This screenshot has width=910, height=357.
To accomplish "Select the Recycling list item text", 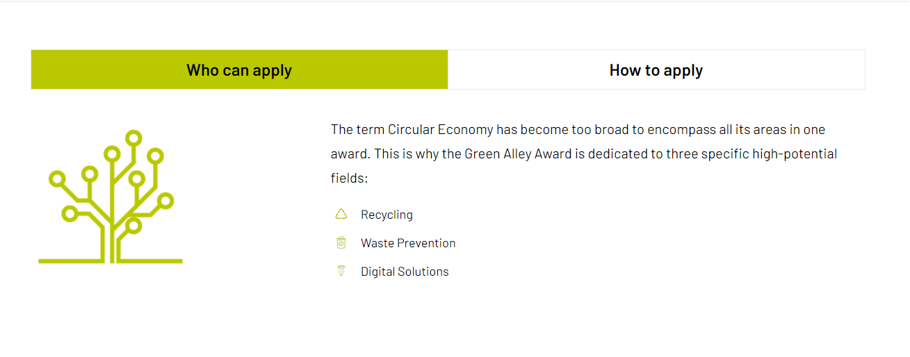I will pos(387,215).
